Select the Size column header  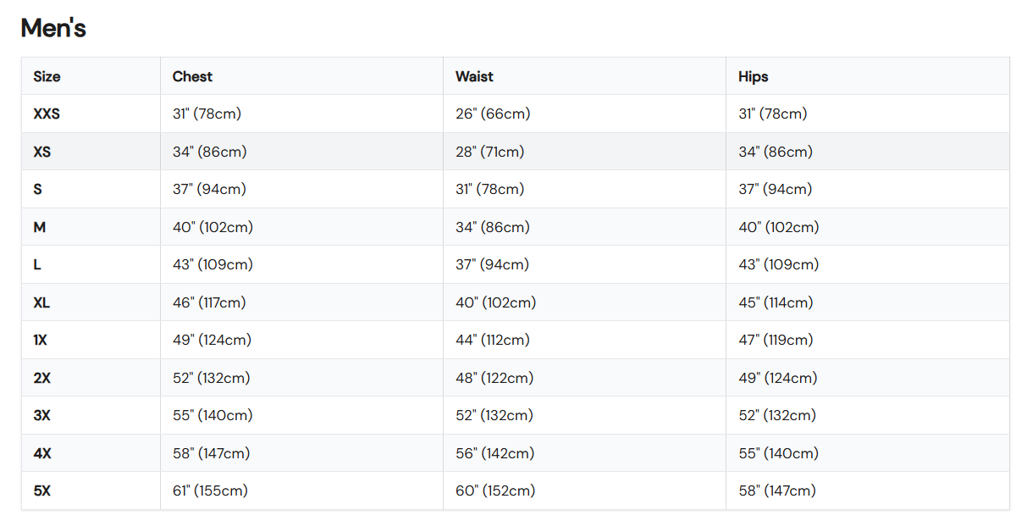[47, 76]
